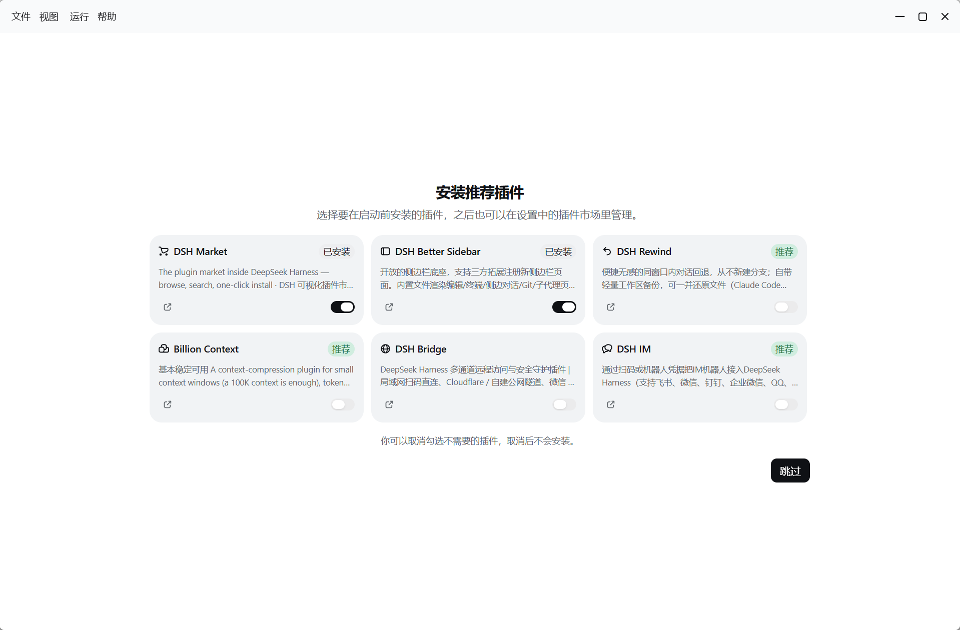The width and height of the screenshot is (960, 630).
Task: Open Billion Context external link icon
Action: click(x=168, y=404)
